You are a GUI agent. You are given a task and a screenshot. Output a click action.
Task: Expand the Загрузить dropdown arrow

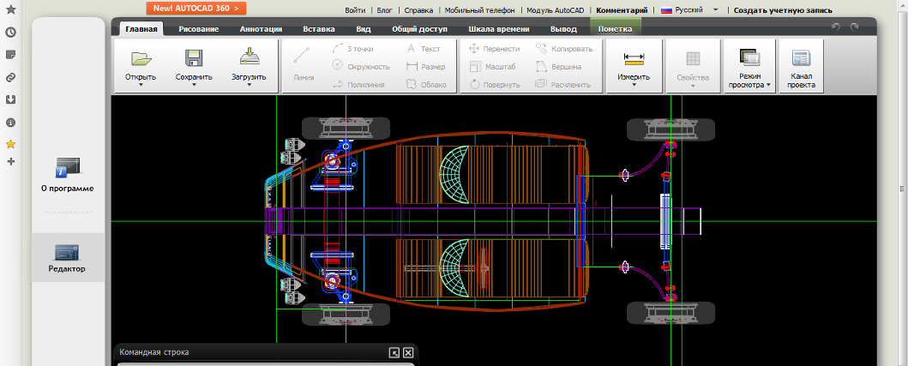tap(249, 85)
